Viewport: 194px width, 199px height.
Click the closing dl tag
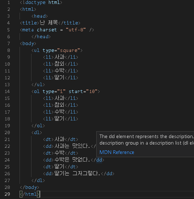(38, 181)
